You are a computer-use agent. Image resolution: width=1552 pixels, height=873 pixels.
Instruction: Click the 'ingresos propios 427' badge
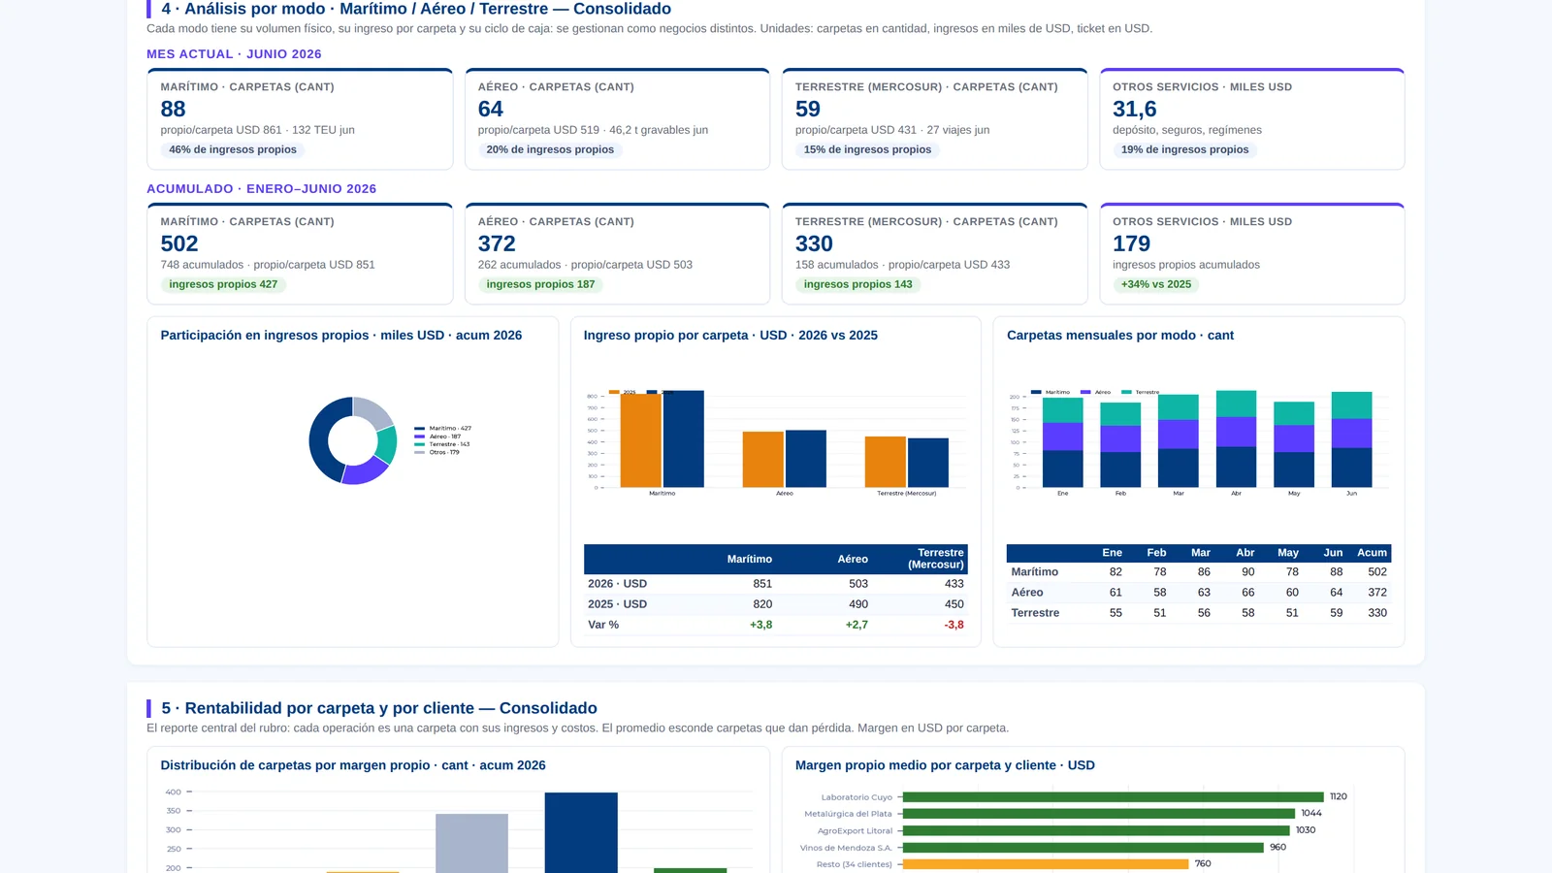pos(223,284)
